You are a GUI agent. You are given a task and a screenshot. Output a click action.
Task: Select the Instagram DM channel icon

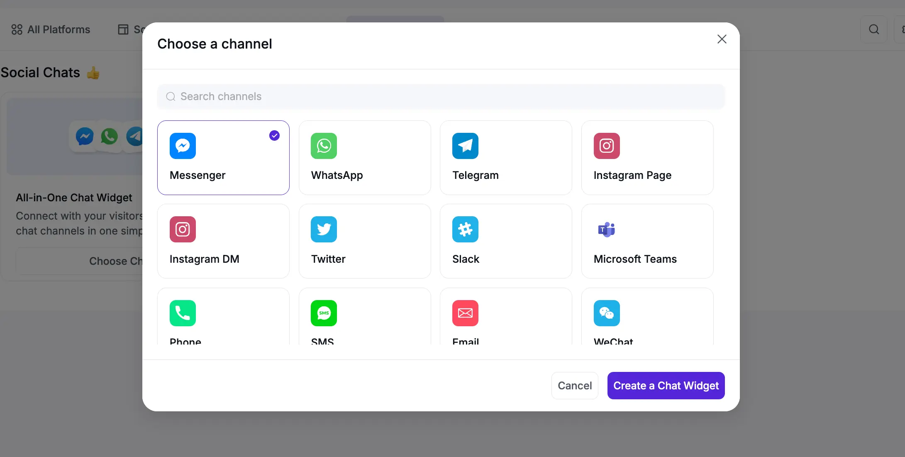(x=183, y=230)
